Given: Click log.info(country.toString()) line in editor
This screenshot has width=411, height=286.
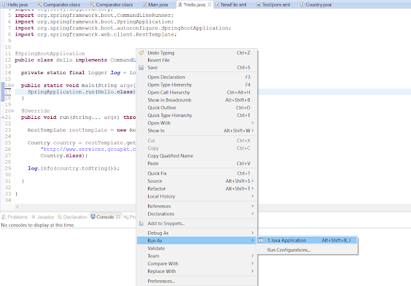Looking at the screenshot, I should click(73, 168).
